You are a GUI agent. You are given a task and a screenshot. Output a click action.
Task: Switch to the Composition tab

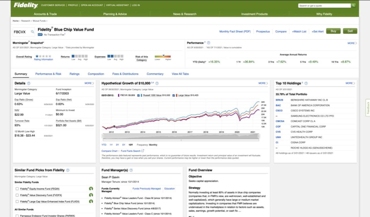pyautogui.click(x=96, y=74)
